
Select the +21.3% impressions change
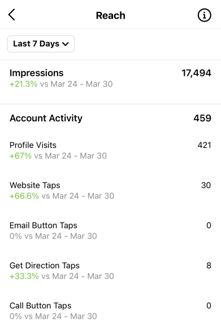tap(24, 84)
